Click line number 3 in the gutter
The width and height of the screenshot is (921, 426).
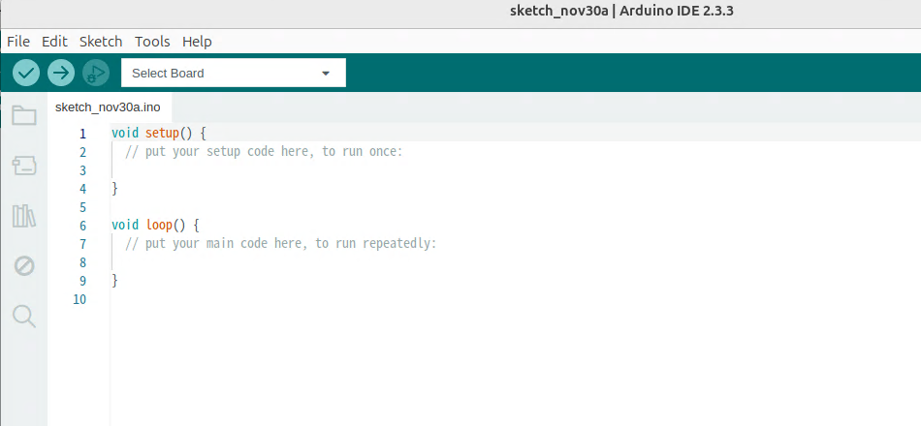82,170
